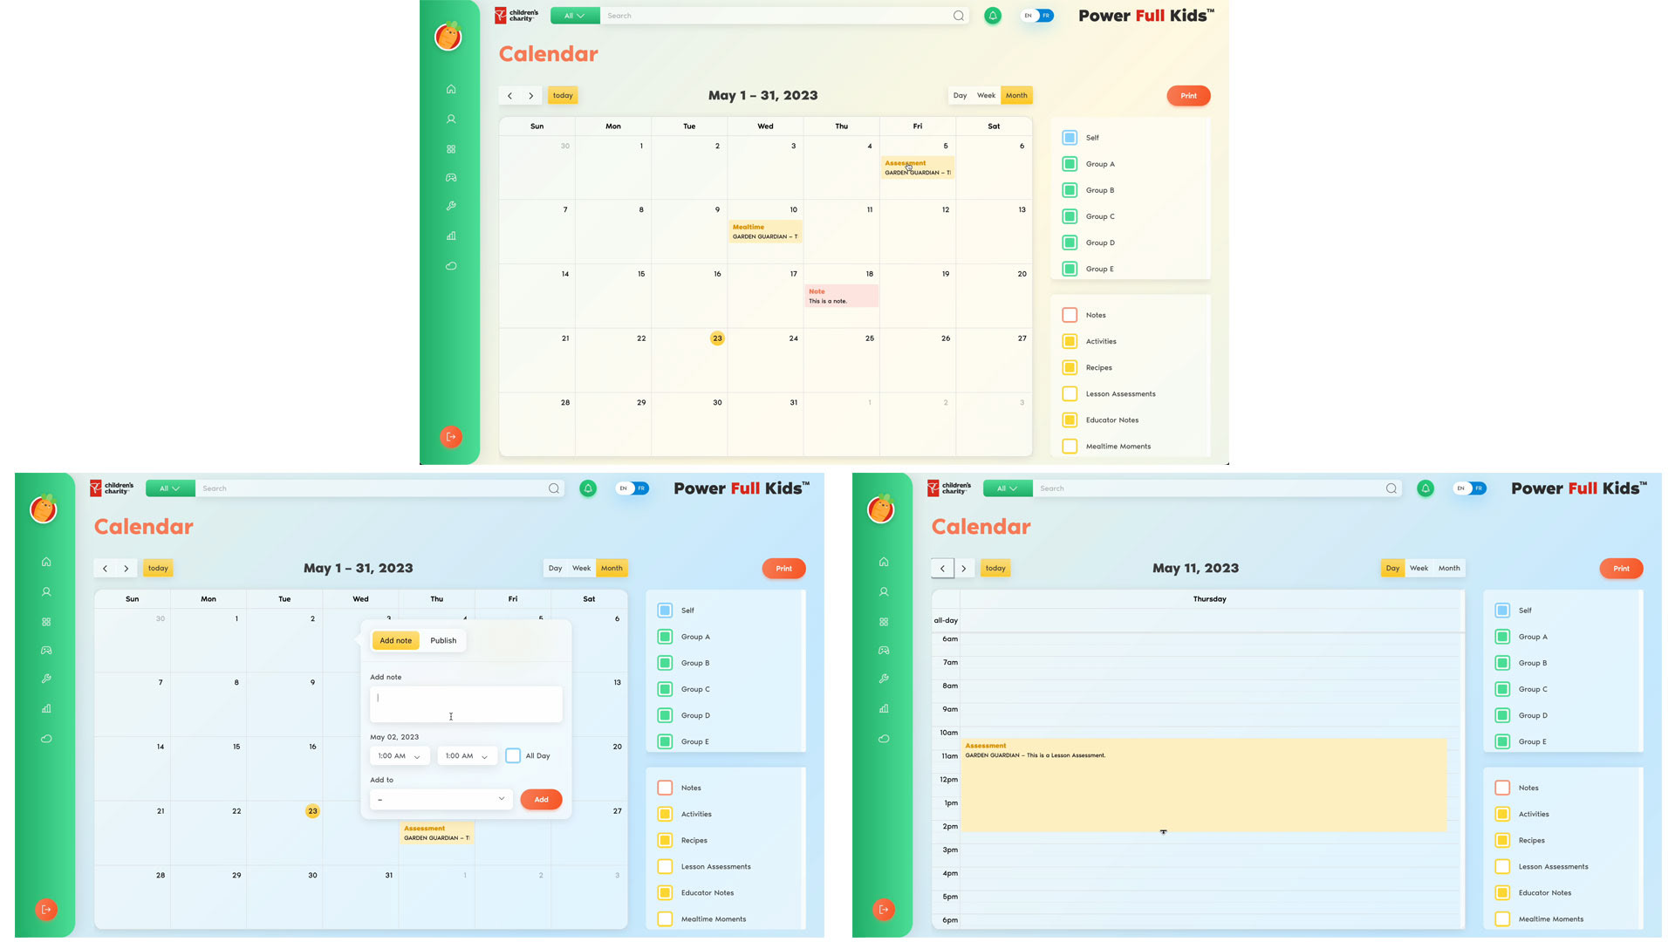Click the gamepad icon in the yellow calendar's sidebar

[451, 178]
